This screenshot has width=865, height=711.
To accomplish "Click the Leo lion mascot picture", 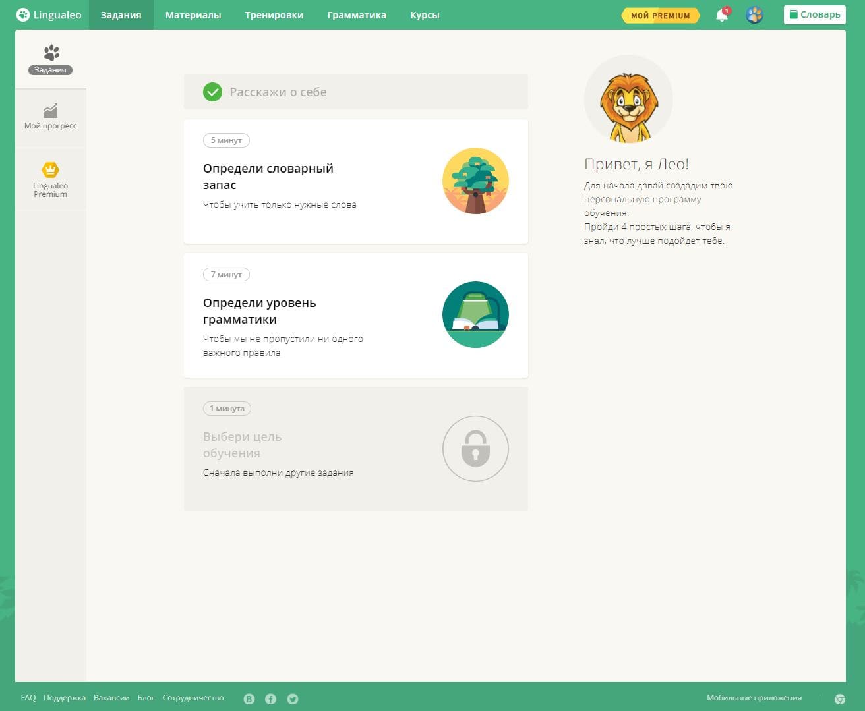I will [x=628, y=100].
